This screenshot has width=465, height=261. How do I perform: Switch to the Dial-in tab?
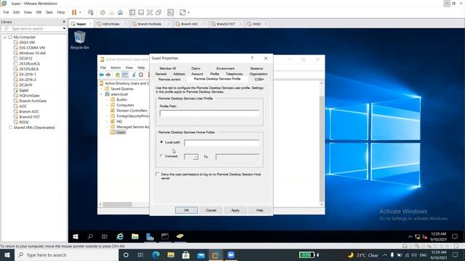point(195,68)
